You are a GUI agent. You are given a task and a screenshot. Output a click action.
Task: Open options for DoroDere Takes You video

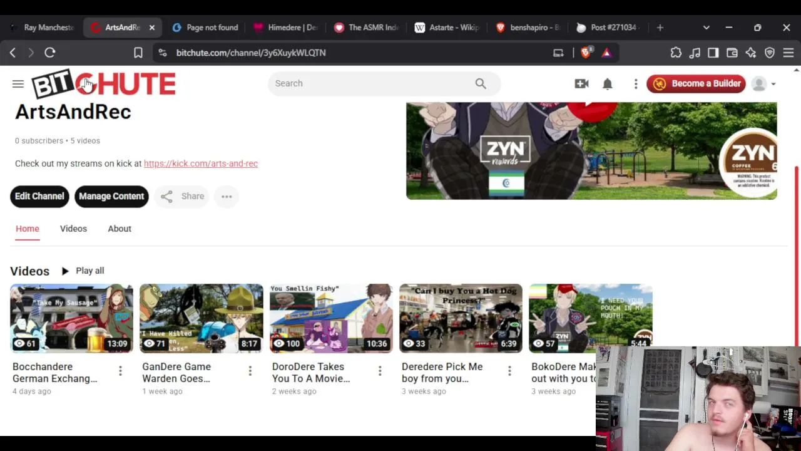click(x=380, y=371)
